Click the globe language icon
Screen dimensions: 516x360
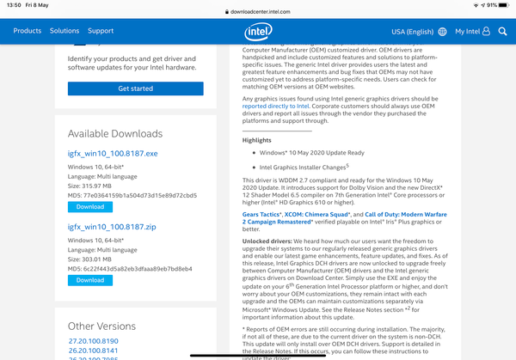(442, 32)
